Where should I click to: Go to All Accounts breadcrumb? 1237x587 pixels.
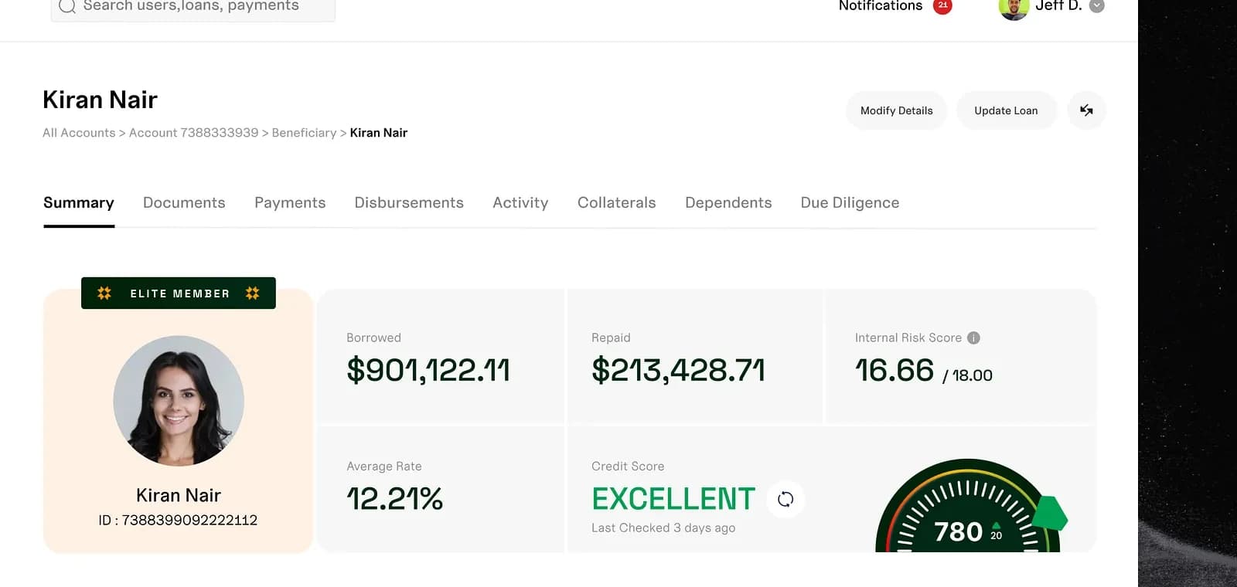tap(79, 133)
